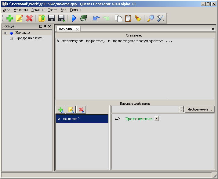Rename action using the pencil action icon
The image size is (218, 179).
click(71, 110)
